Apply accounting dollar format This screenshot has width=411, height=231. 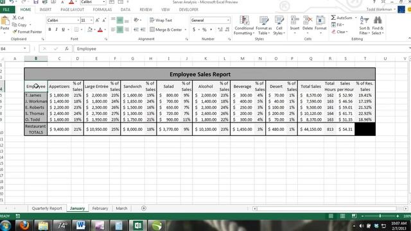click(194, 30)
